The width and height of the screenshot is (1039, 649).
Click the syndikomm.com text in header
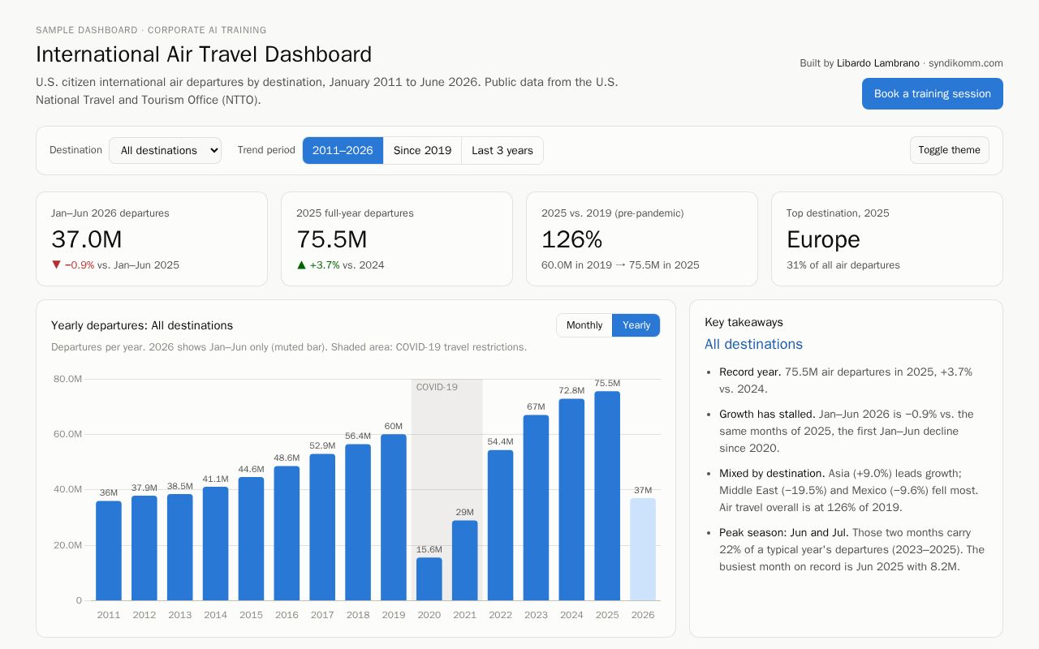(966, 63)
